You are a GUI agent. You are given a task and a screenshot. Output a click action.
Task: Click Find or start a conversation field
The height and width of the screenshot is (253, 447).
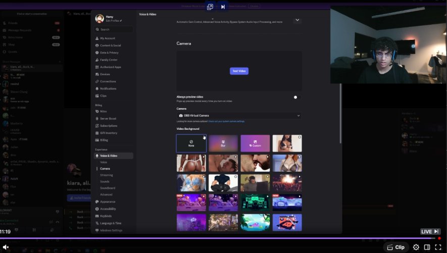coord(32,14)
